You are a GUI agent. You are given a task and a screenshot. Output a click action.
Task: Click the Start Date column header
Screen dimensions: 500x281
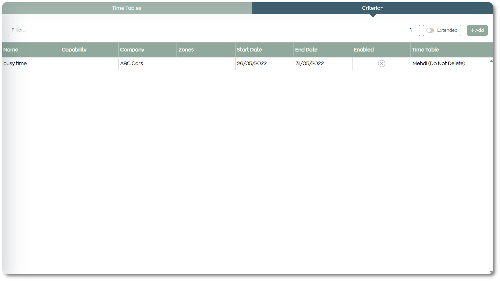coord(265,50)
